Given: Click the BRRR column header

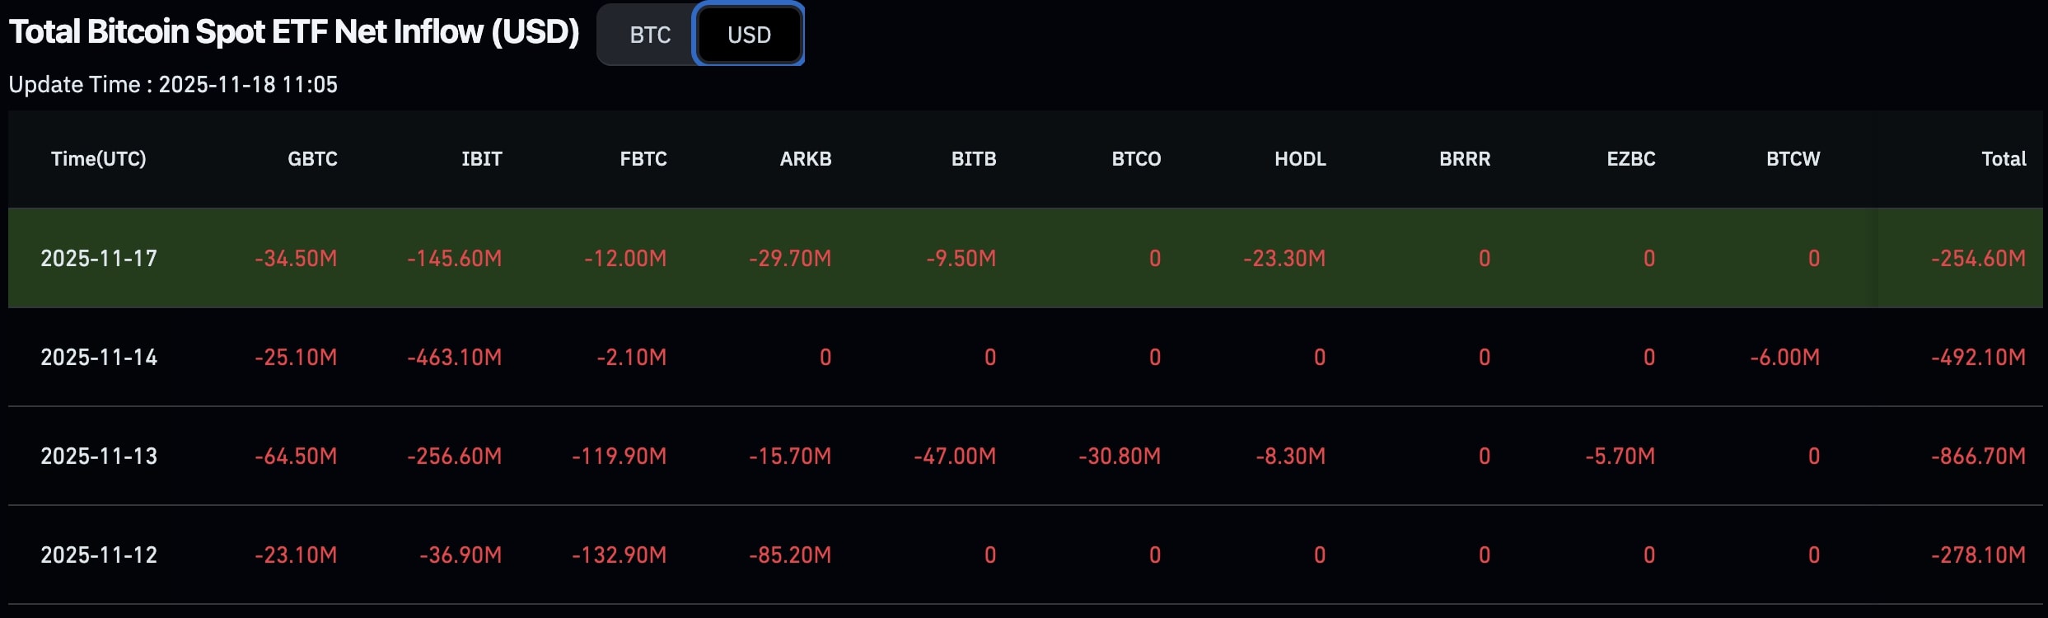Looking at the screenshot, I should click(1465, 159).
